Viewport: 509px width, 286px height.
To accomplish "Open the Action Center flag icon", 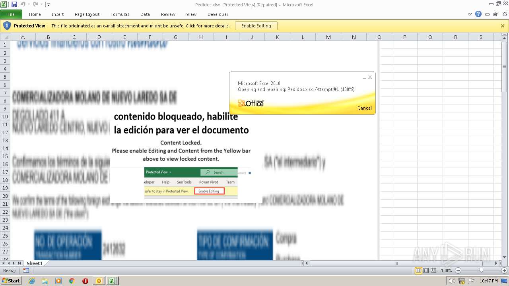I will 471,281.
